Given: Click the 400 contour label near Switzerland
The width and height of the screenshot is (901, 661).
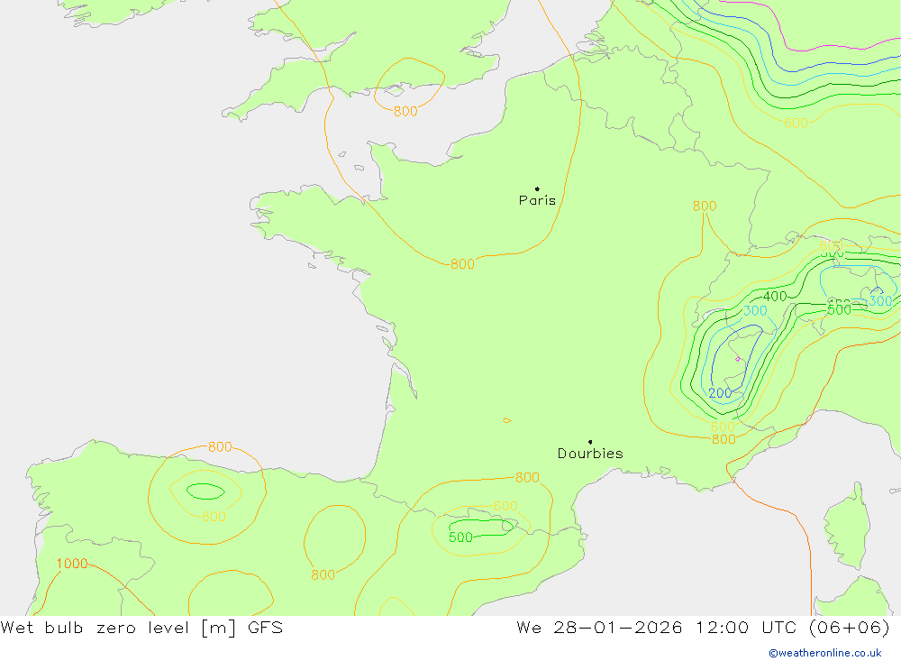Looking at the screenshot, I should [x=775, y=297].
